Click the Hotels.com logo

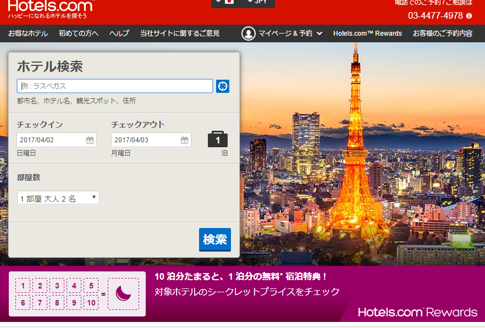(x=48, y=7)
